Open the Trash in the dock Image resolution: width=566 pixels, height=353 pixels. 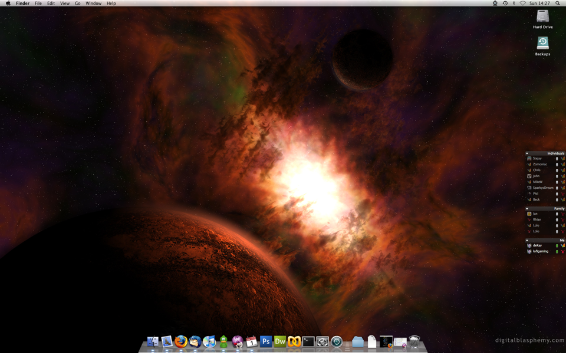(414, 342)
